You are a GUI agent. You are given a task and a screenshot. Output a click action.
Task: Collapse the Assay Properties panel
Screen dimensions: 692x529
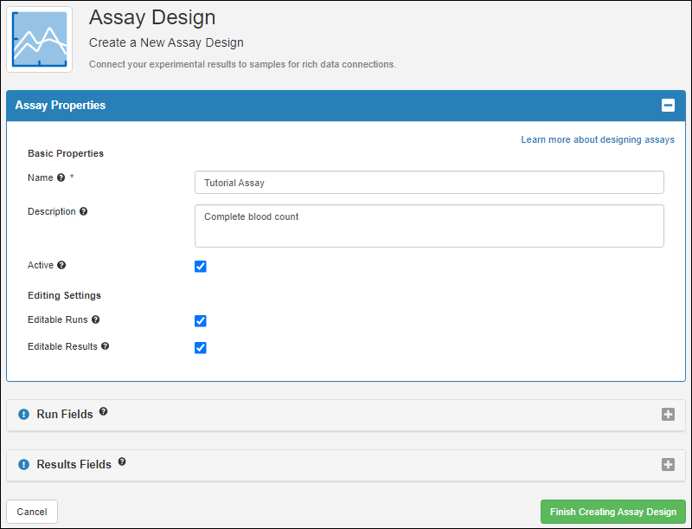click(668, 106)
